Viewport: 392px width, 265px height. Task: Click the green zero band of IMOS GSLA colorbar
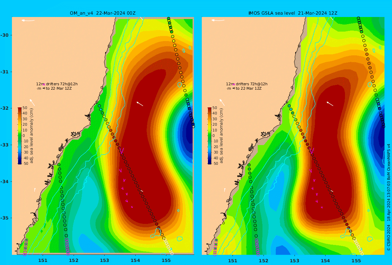[210, 136]
